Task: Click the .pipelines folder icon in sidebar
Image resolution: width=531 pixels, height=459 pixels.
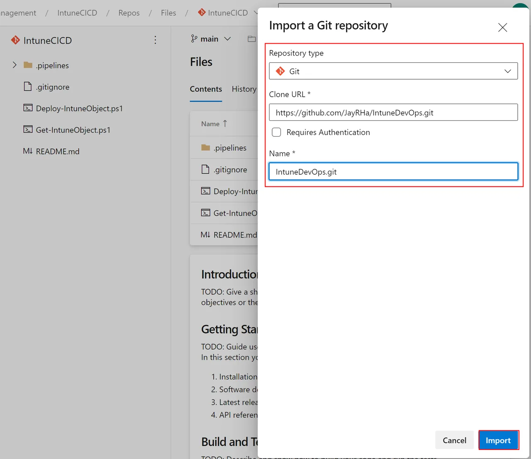Action: click(28, 65)
